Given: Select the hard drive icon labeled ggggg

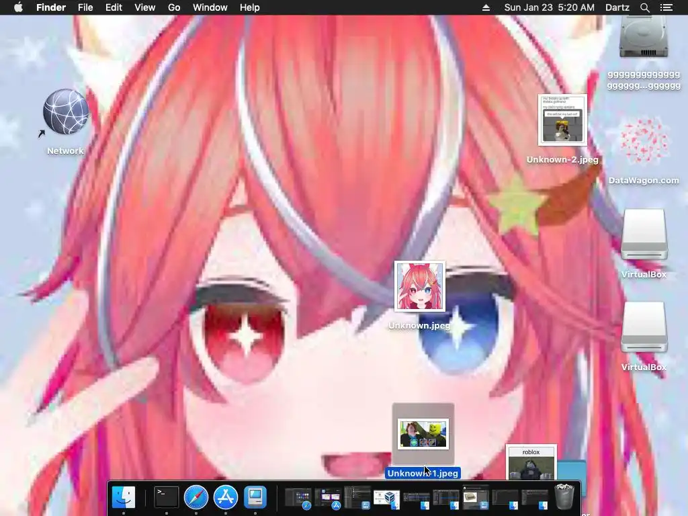Looking at the screenshot, I should click(x=643, y=37).
